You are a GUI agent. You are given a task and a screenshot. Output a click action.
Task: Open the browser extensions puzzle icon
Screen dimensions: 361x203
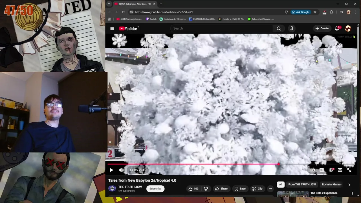point(331,12)
